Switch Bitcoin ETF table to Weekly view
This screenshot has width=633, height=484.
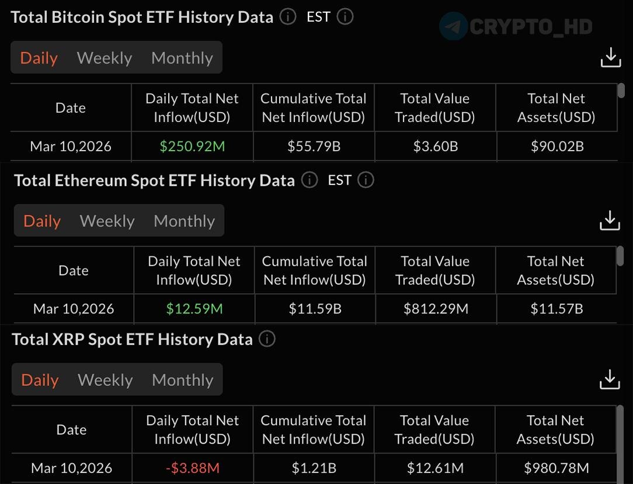pos(105,58)
